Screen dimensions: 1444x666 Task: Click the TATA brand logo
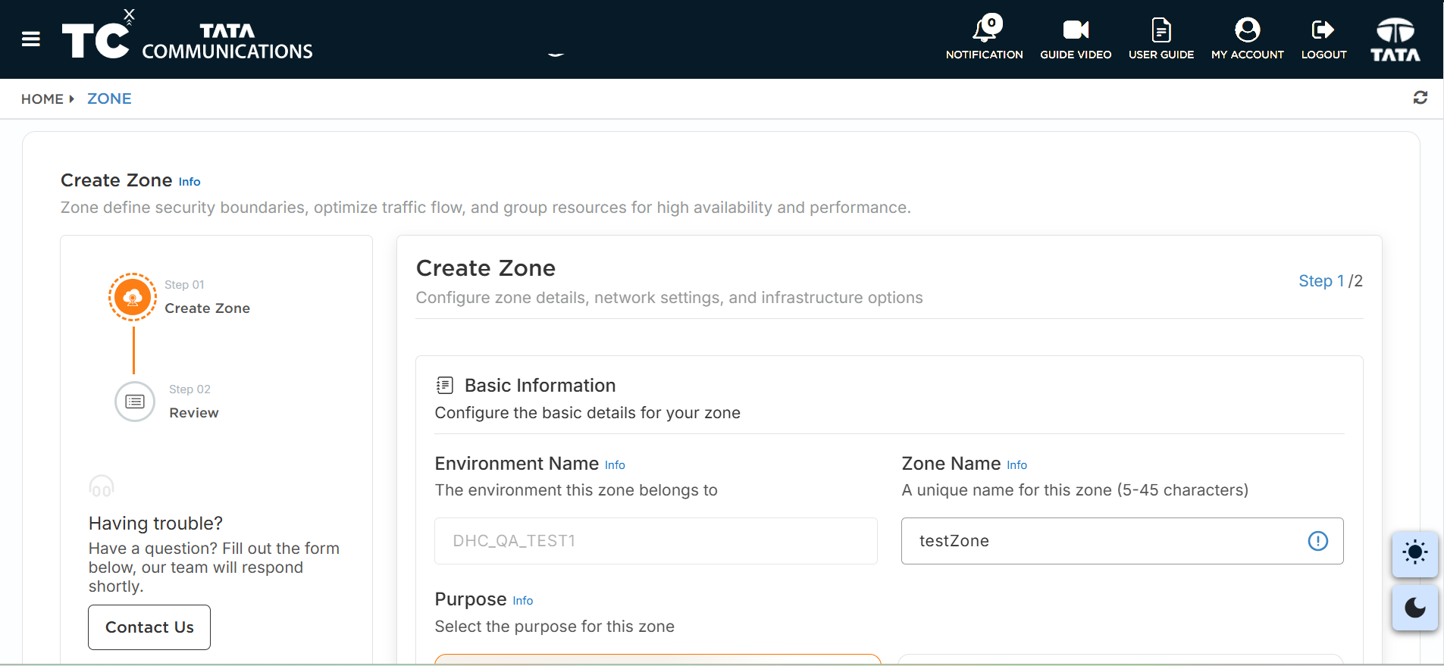click(x=1395, y=39)
